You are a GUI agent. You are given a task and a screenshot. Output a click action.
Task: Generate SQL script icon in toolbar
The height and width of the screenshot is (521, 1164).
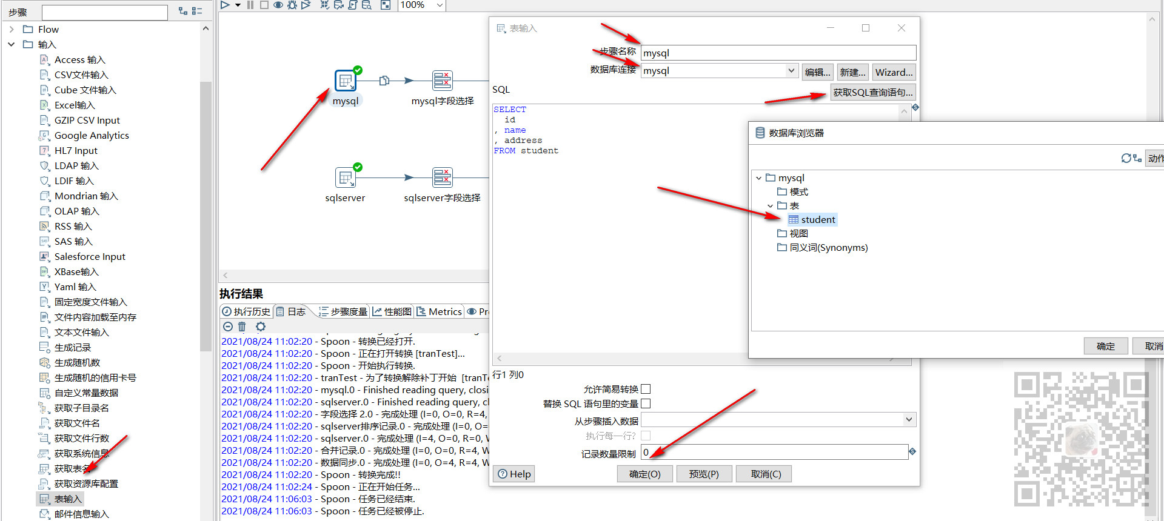tap(353, 5)
